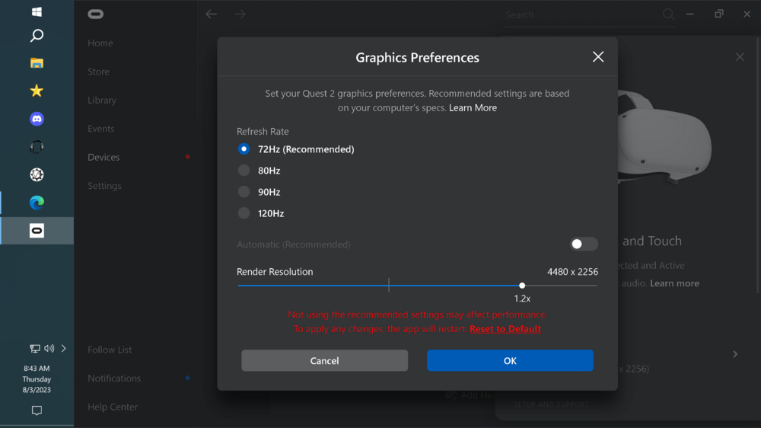Viewport: 761px width, 428px height.
Task: Open the headset app in the taskbar
Action: (37, 147)
